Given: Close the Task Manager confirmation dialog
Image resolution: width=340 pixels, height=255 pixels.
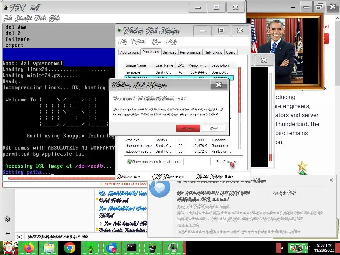Looking at the screenshot, I should tap(219, 85).
